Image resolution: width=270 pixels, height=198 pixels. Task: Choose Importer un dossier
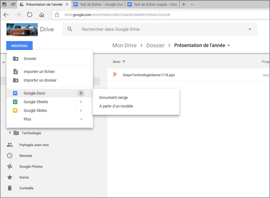[50, 80]
